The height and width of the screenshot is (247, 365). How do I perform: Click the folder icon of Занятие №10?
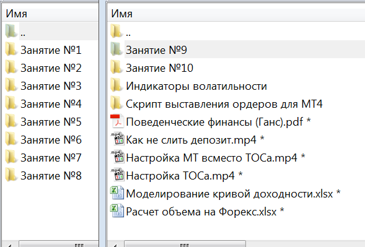(x=116, y=67)
